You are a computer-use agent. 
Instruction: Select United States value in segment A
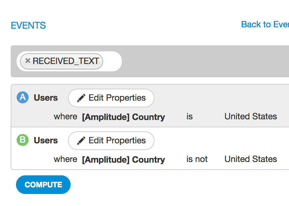(x=250, y=116)
